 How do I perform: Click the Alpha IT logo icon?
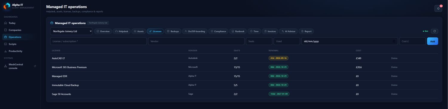[x=7, y=6]
